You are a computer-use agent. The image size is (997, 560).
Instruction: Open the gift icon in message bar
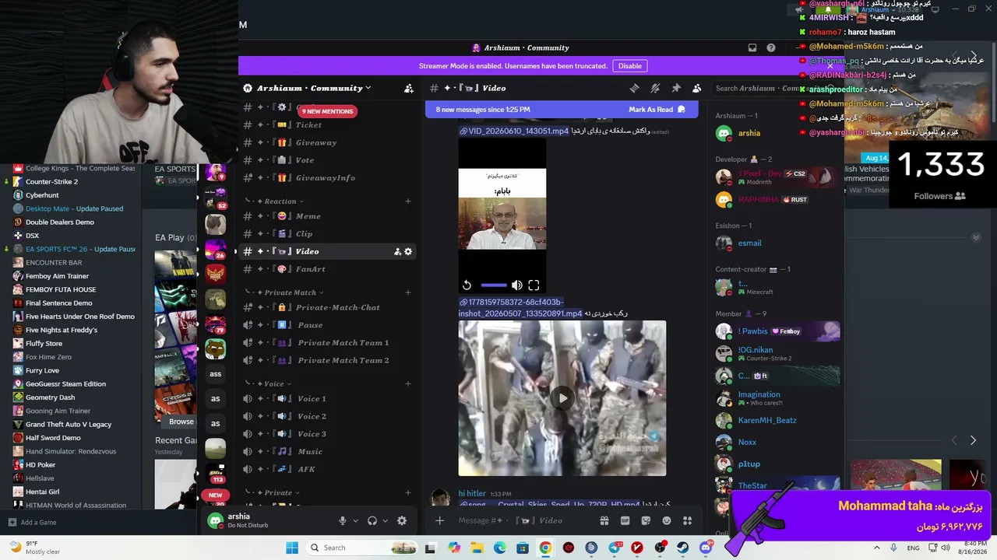[604, 520]
